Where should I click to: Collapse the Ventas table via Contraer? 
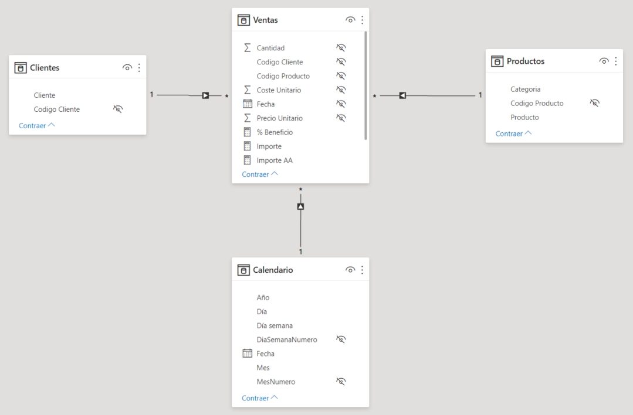[256, 174]
